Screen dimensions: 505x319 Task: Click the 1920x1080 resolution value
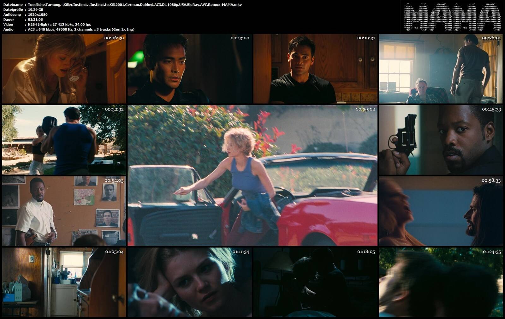click(38, 14)
